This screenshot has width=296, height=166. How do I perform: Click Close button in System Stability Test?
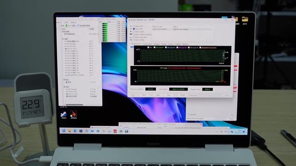coord(227,95)
